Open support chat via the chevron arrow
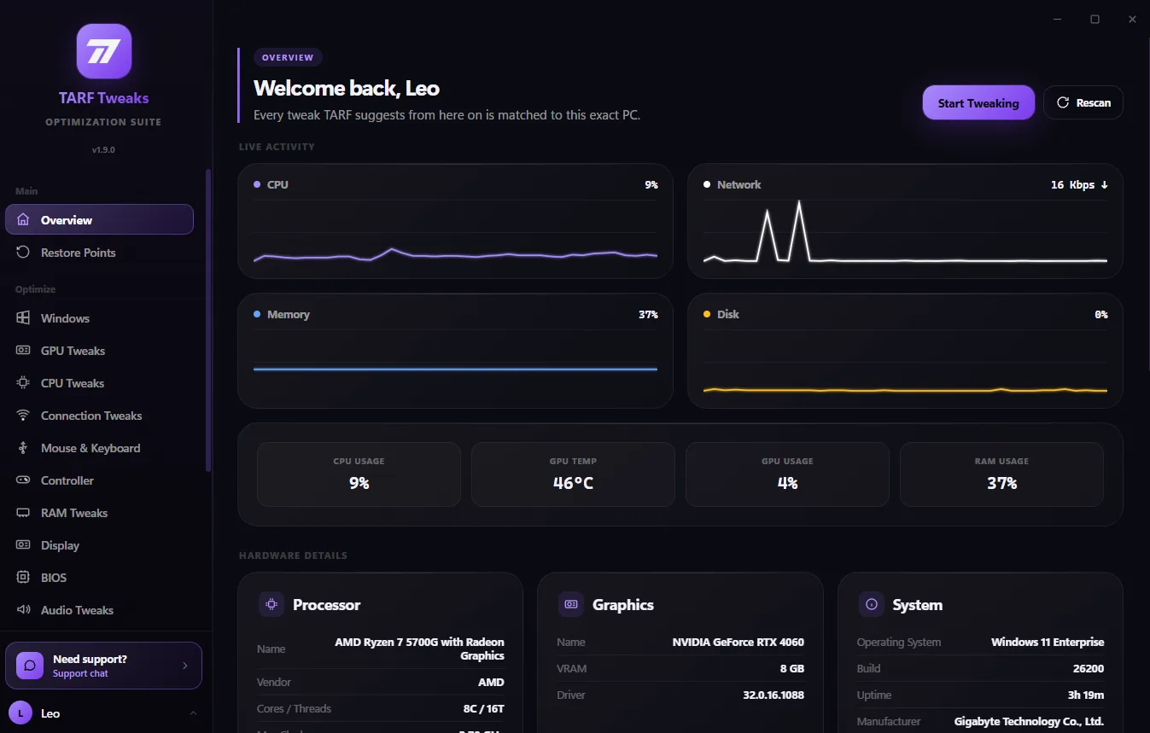1150x733 pixels. click(x=185, y=666)
